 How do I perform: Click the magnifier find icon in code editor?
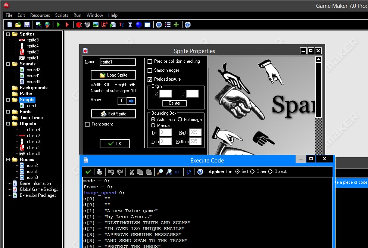160,172
